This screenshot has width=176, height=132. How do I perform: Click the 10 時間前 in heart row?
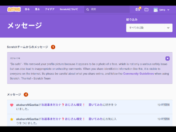[x=164, y=105]
